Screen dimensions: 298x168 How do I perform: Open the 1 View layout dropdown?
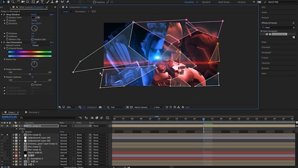pyautogui.click(x=159, y=107)
